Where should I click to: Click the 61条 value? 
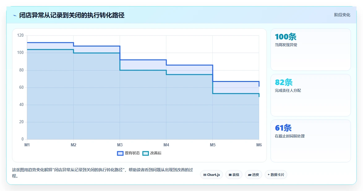click(283, 128)
